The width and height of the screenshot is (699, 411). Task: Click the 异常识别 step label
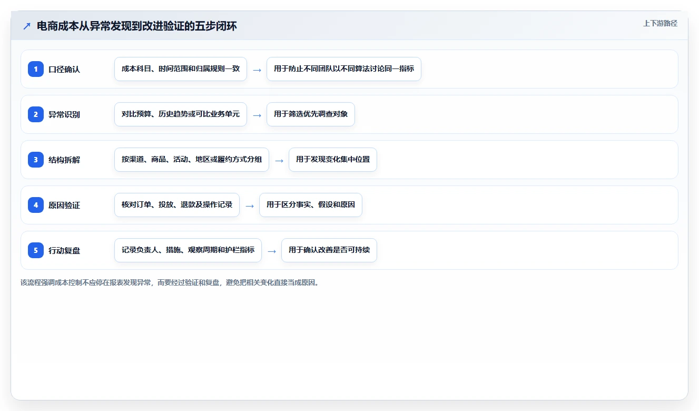coord(64,114)
